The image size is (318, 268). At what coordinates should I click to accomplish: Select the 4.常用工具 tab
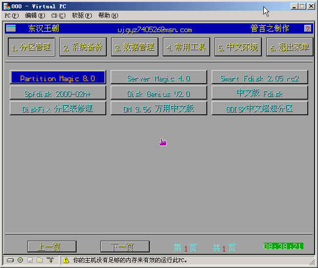click(x=186, y=47)
